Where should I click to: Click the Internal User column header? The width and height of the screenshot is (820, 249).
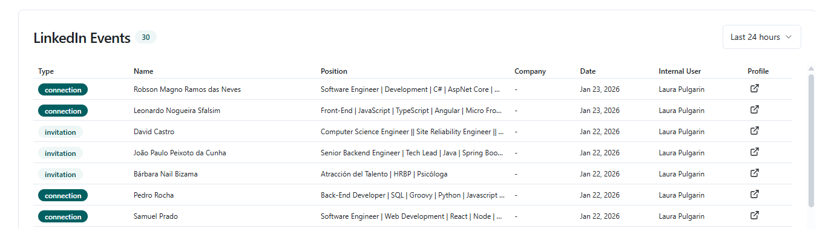[680, 71]
